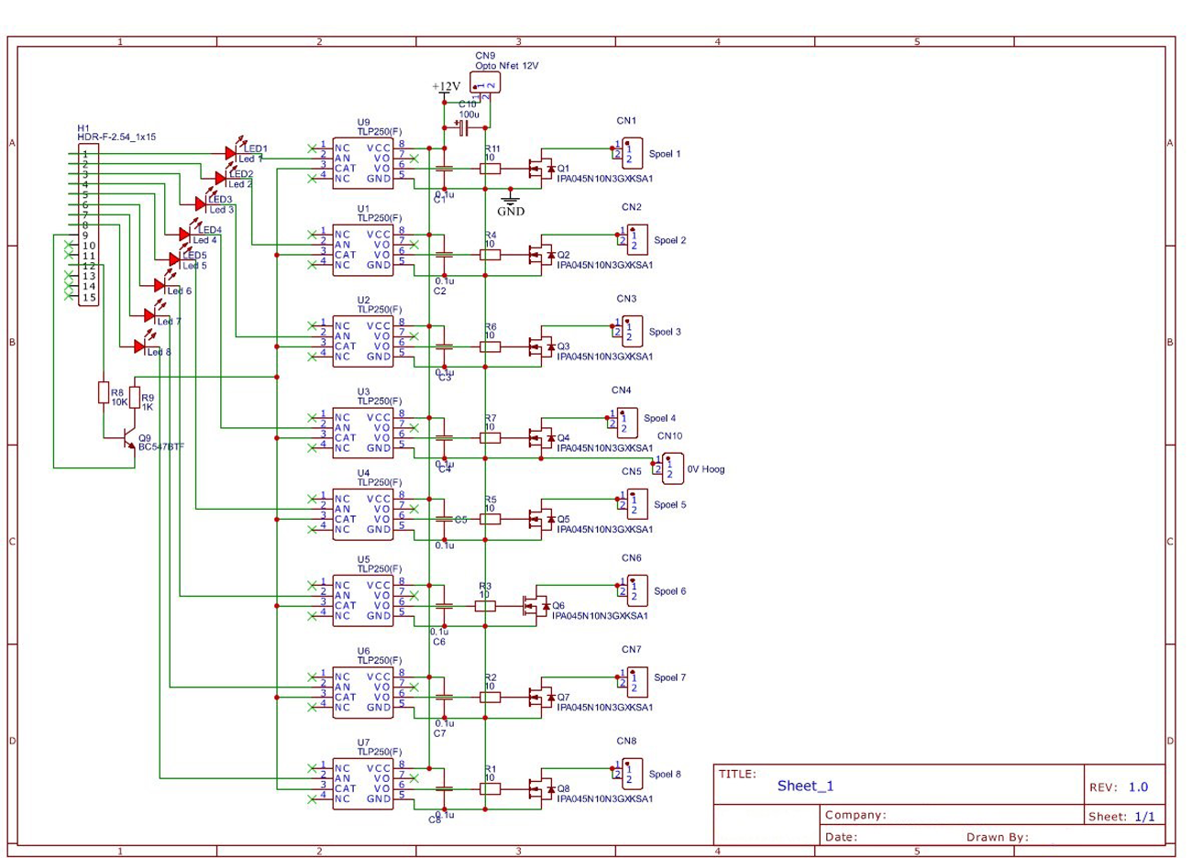Screen dimensions: 1192x858
Task: Click the U5 optocoupler IC body
Action: click(x=363, y=600)
